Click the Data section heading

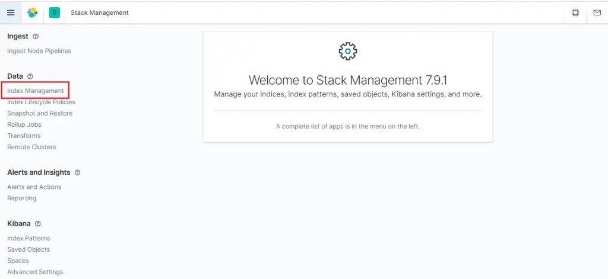pyautogui.click(x=15, y=76)
